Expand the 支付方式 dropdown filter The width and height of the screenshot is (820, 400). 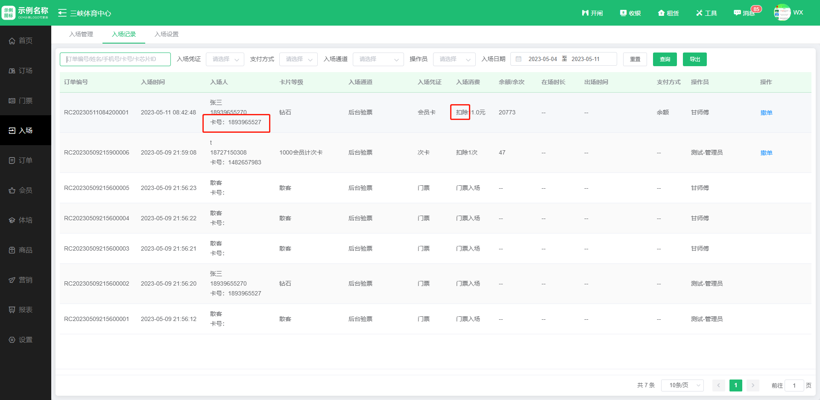[x=299, y=59]
